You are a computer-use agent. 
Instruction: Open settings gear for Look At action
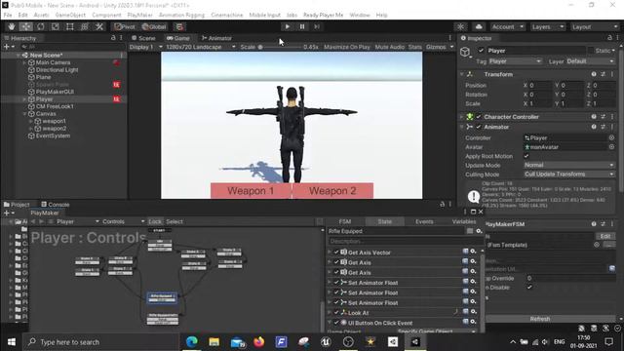click(x=473, y=312)
